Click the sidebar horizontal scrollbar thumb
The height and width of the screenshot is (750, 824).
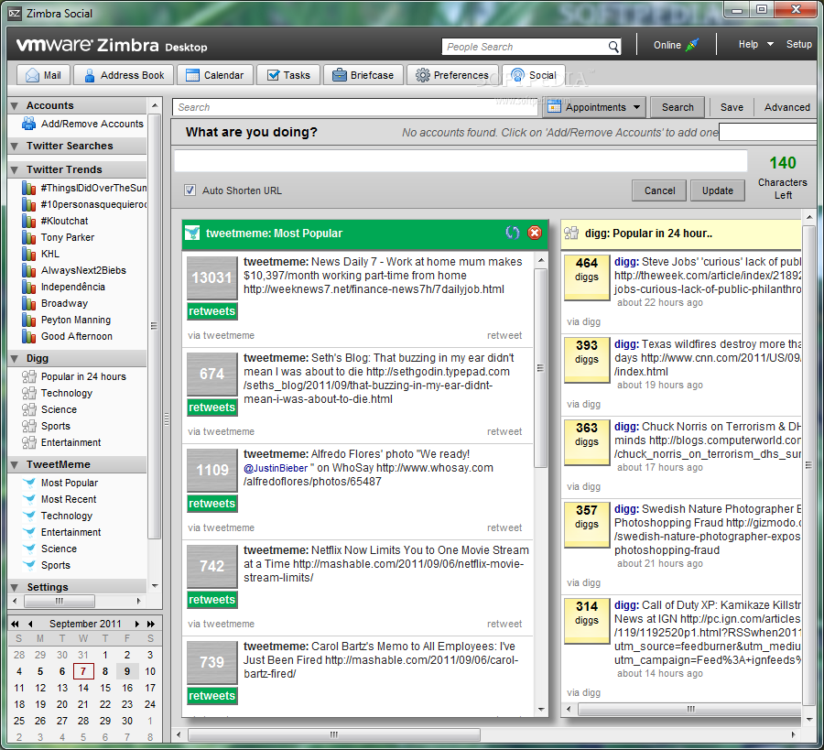pos(60,601)
